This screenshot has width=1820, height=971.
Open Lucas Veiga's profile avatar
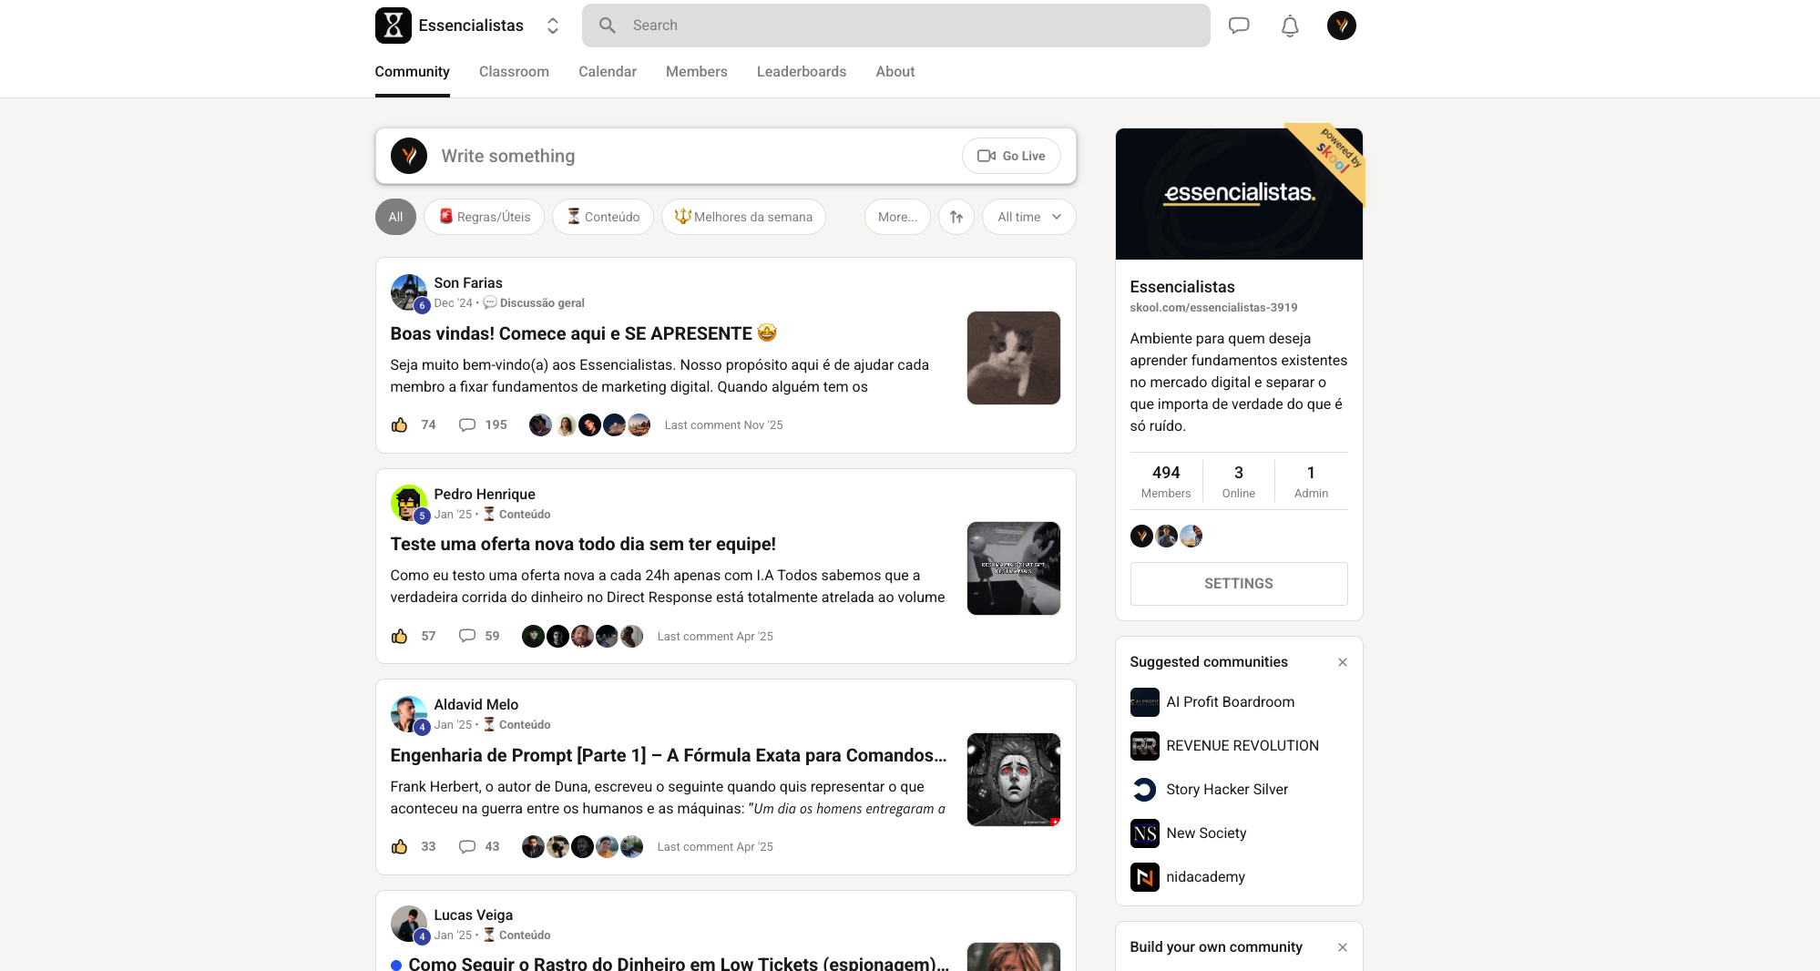click(409, 925)
